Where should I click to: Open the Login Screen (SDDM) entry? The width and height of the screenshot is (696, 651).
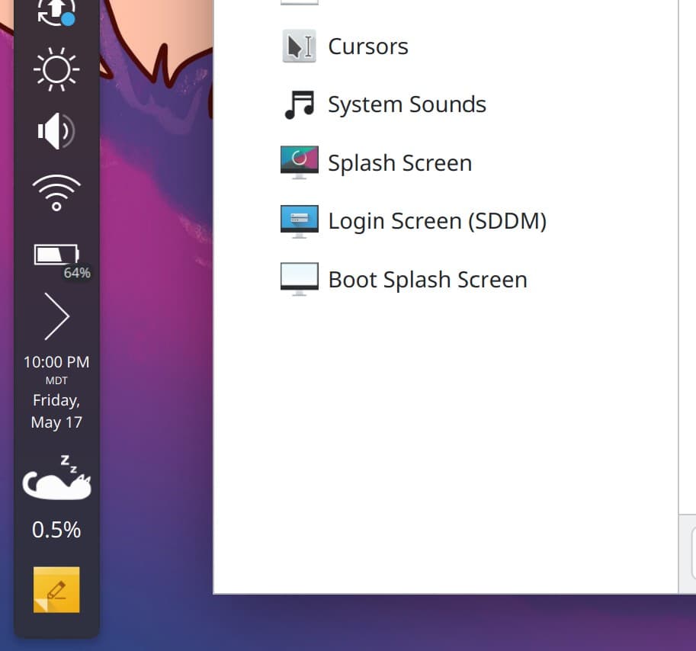438,221
